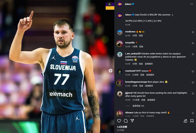Click the yellow swatch bar above the photo
The height and width of the screenshot is (133, 196).
click(110, 8)
